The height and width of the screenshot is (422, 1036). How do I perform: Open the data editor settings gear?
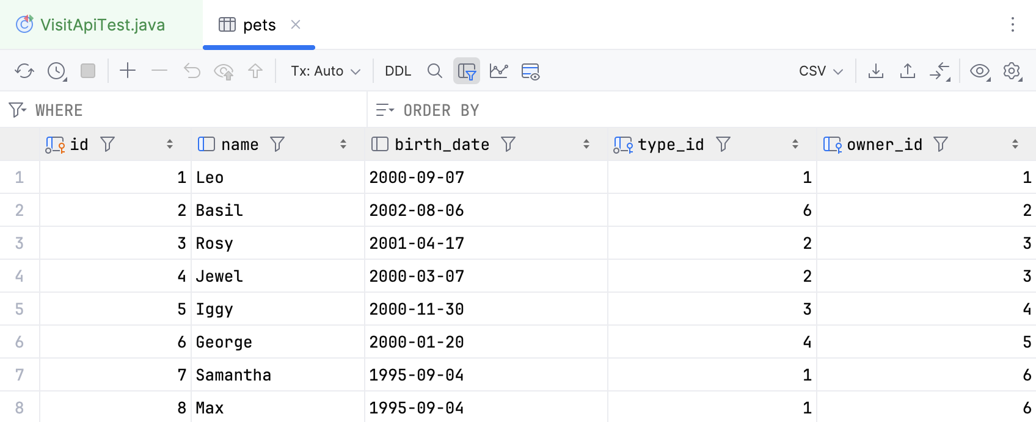1012,71
